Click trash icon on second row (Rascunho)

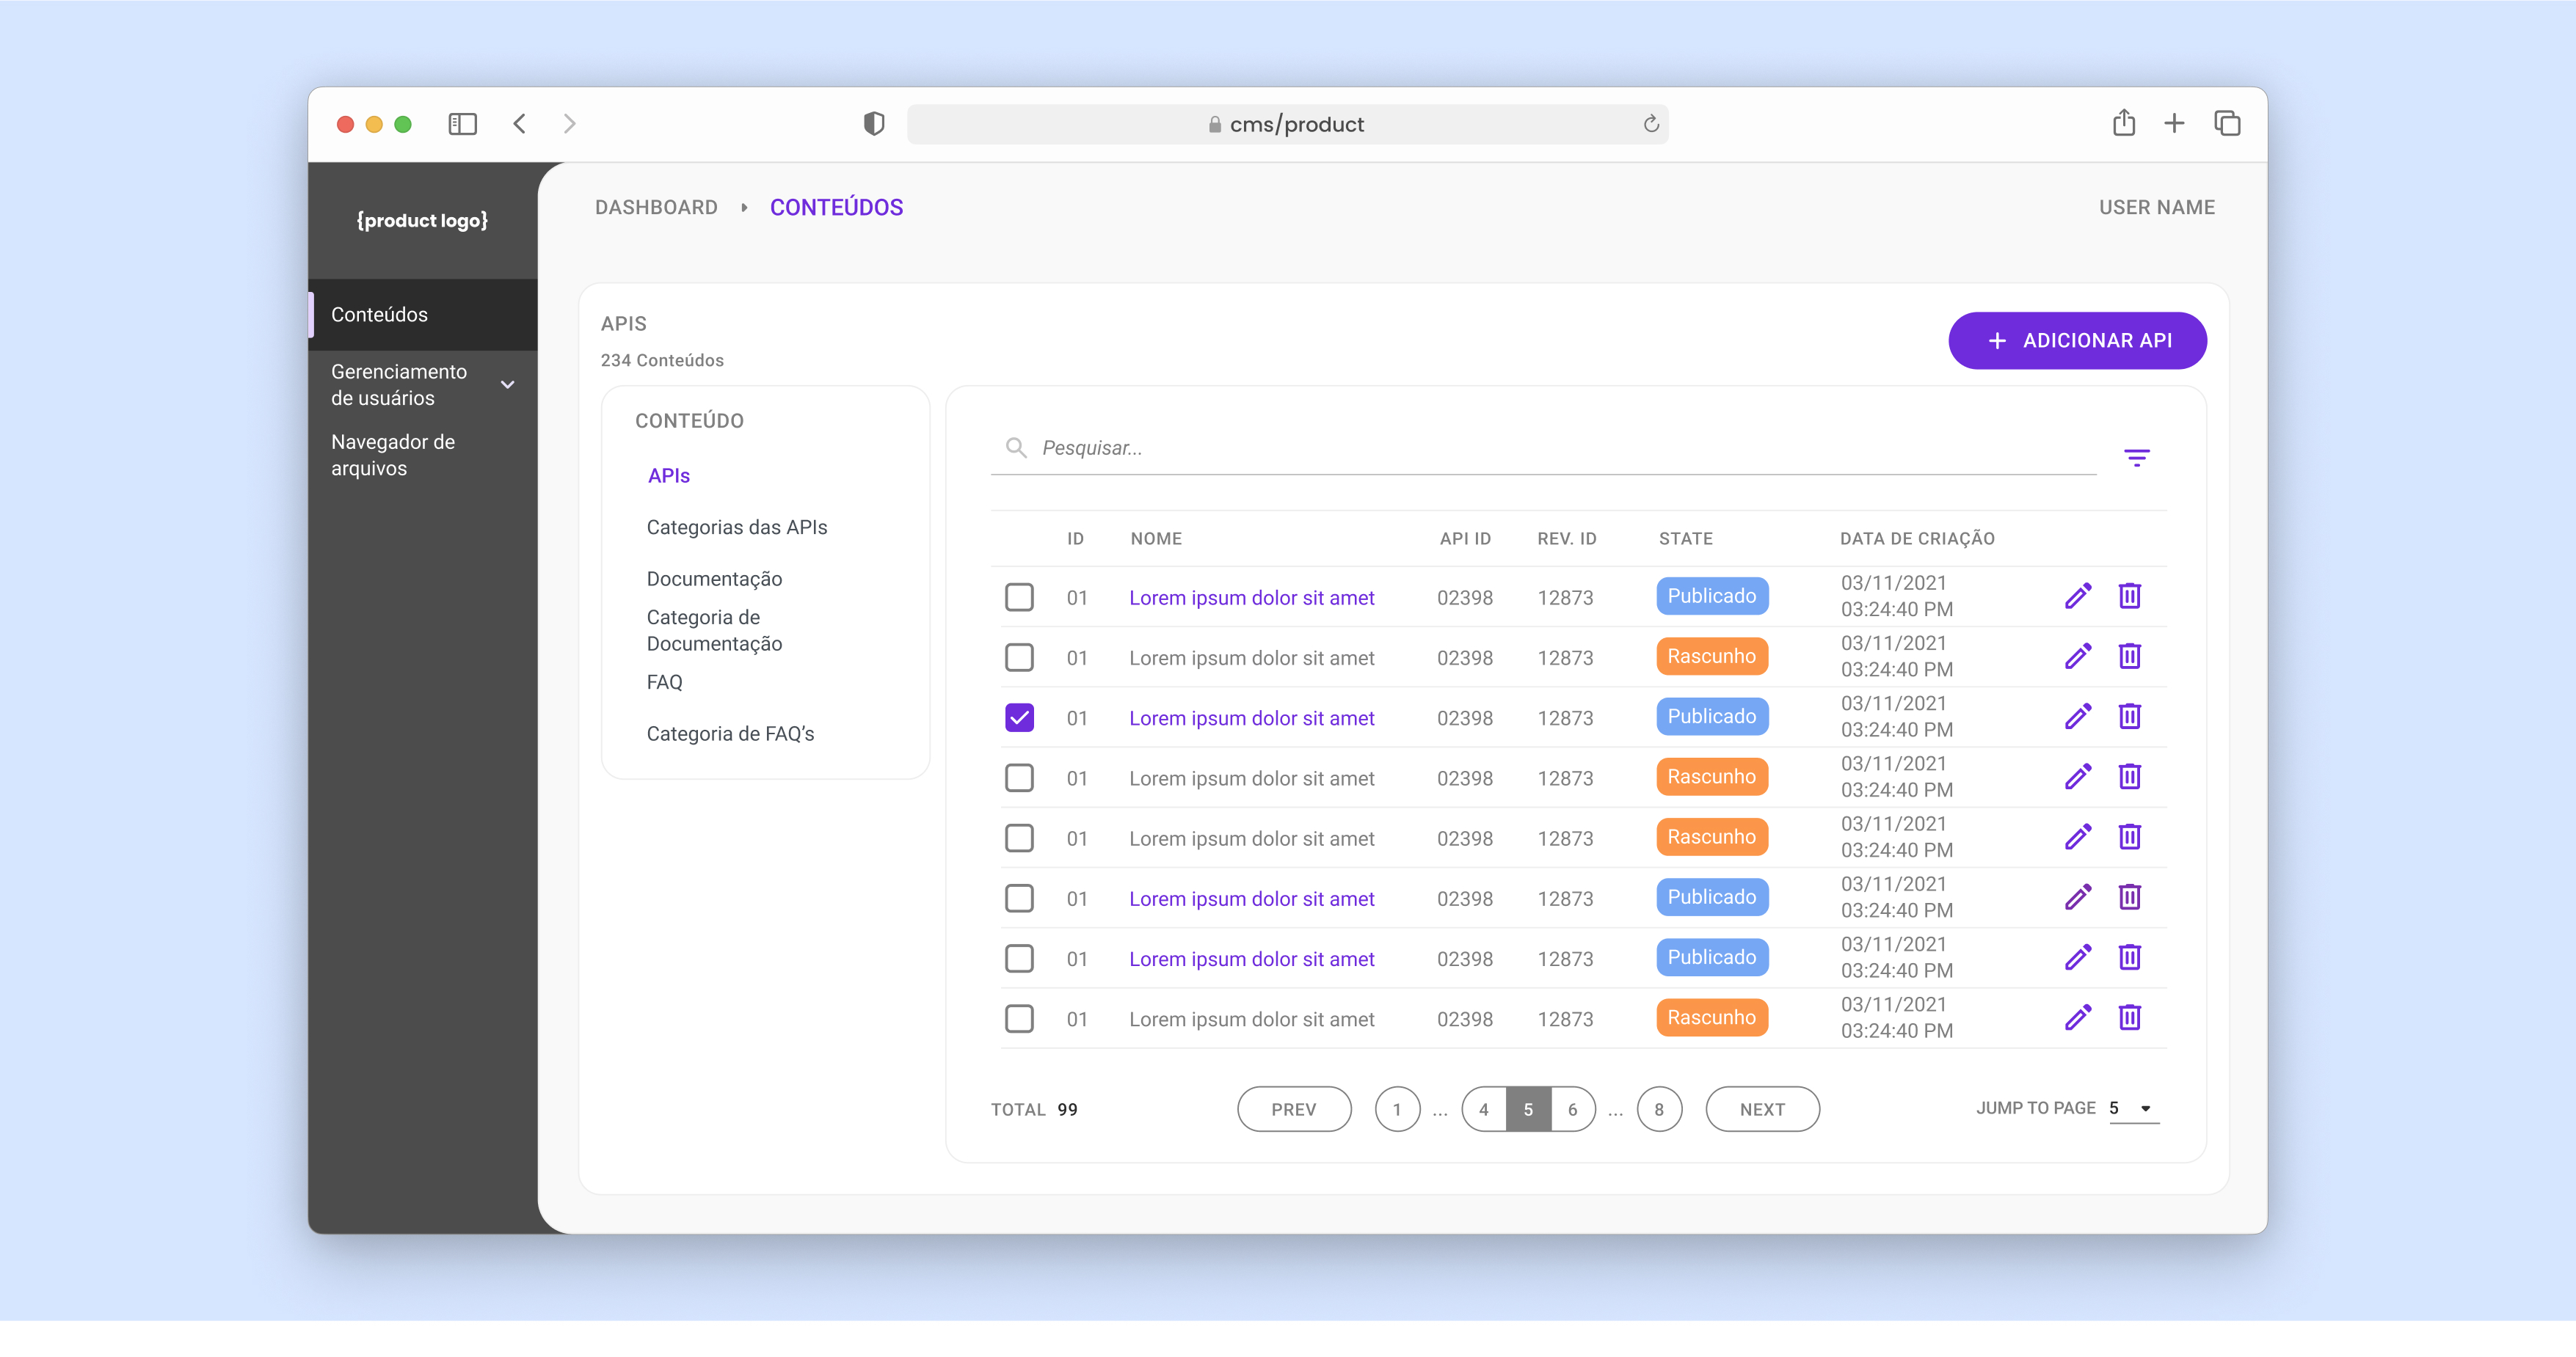click(x=2129, y=656)
